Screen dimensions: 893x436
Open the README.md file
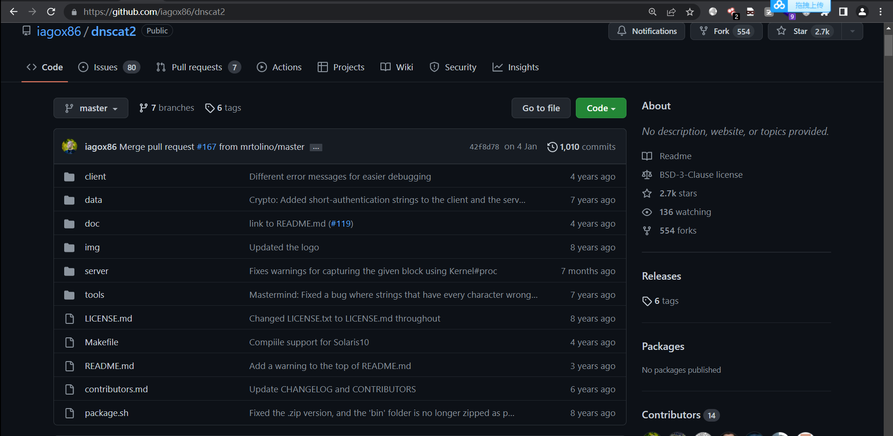click(109, 366)
